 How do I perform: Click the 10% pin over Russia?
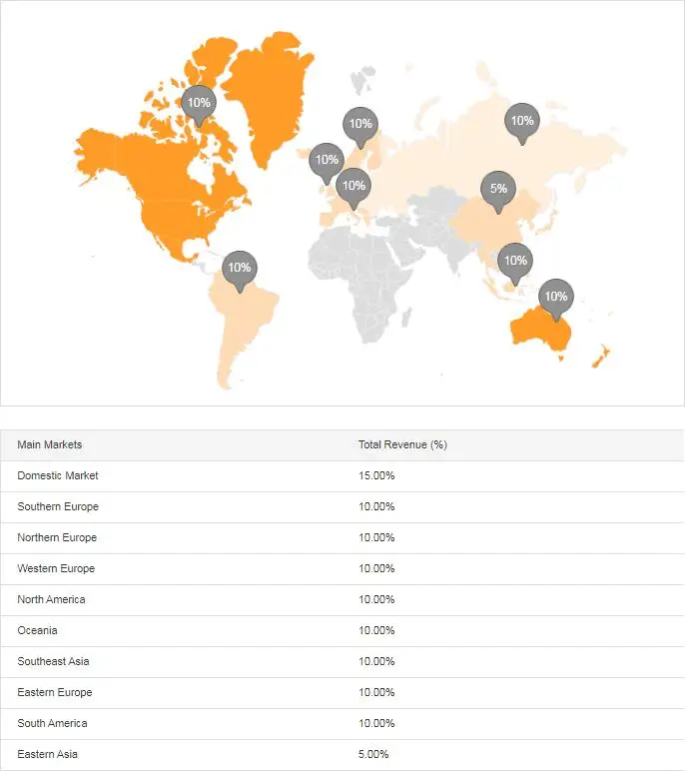[x=521, y=121]
